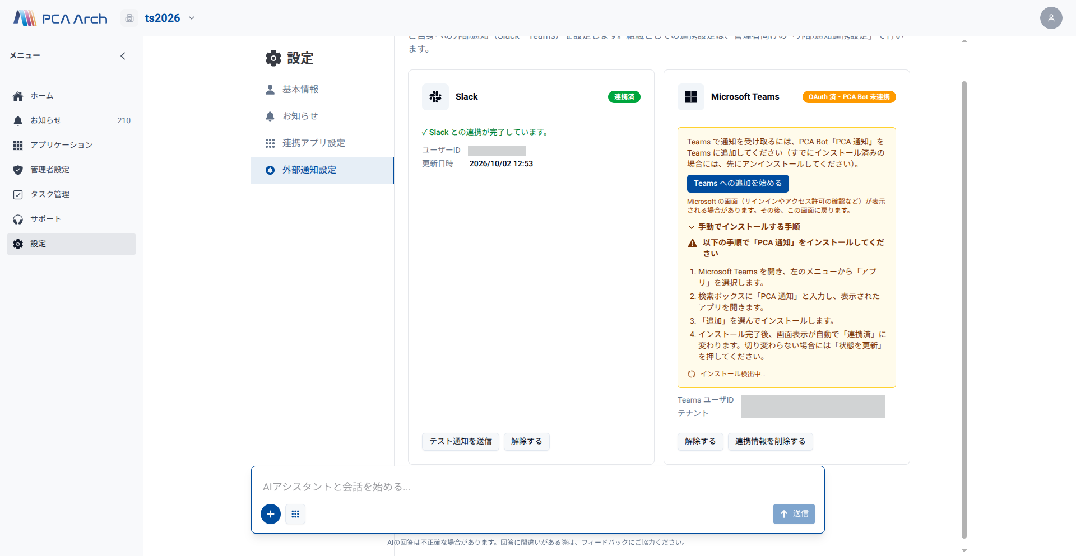Click the OAuth 済・PCA Bot 未連携 badge

coord(849,97)
